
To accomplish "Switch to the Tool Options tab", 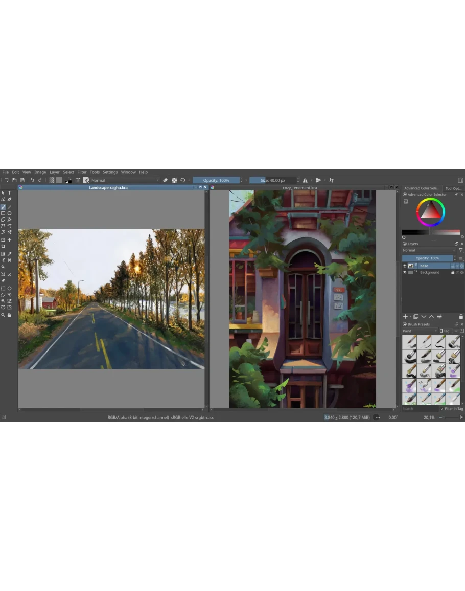I will (x=453, y=188).
